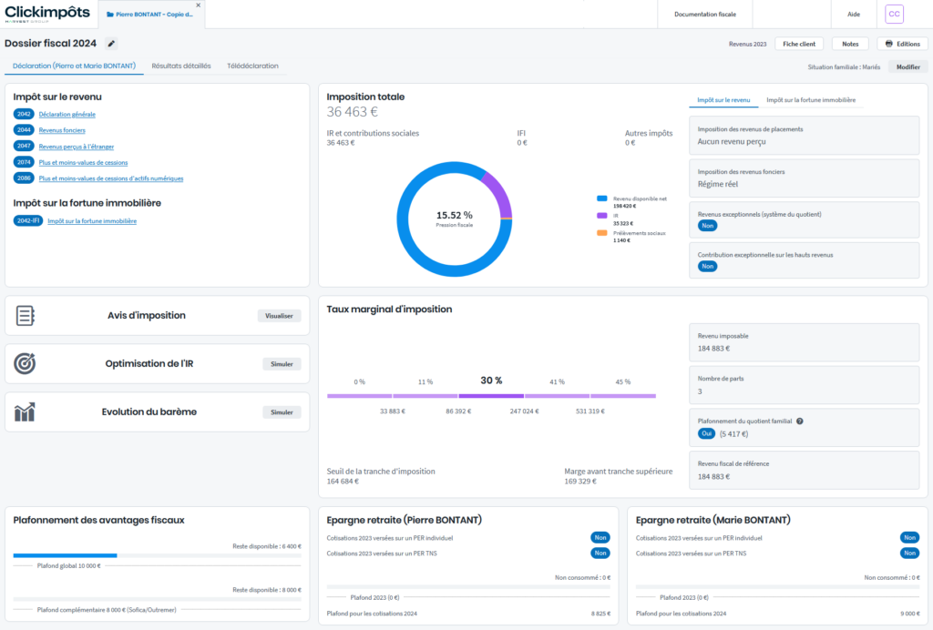The image size is (933, 630).
Task: Switch to the Résultats détaillés tab
Action: (181, 66)
